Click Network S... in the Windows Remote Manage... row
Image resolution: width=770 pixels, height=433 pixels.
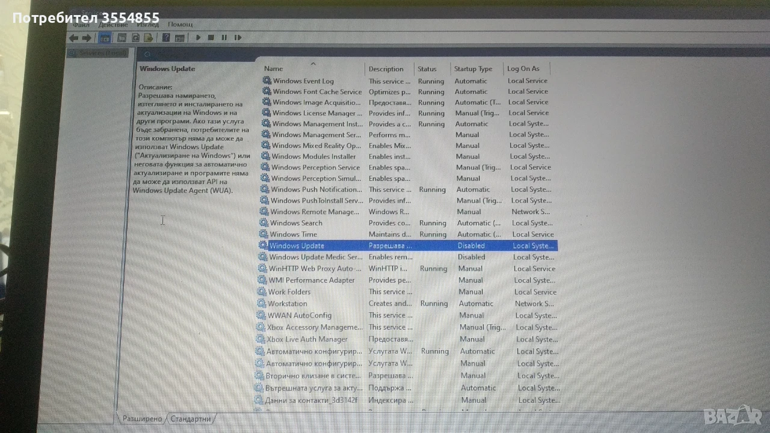click(x=531, y=212)
